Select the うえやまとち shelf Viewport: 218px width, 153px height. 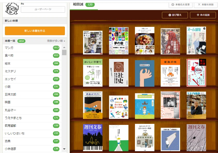pos(32,118)
